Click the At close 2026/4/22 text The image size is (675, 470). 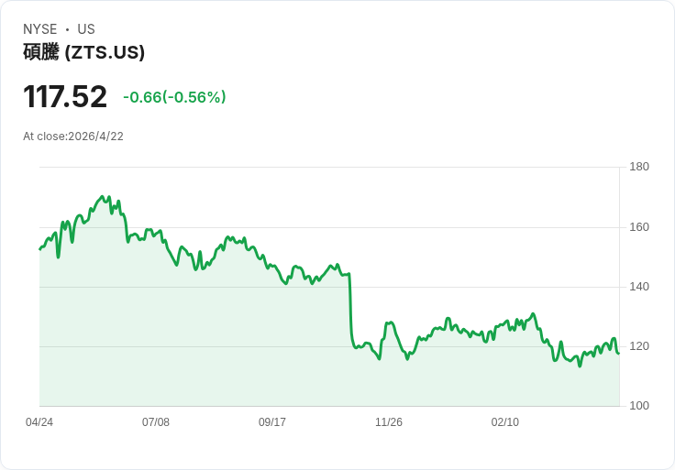(73, 137)
